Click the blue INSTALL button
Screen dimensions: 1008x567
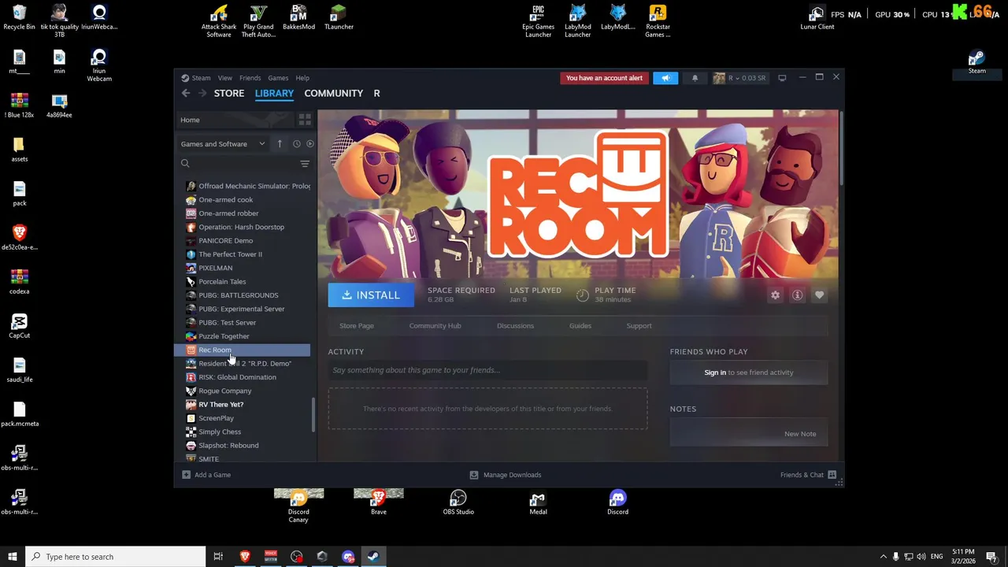coord(371,295)
